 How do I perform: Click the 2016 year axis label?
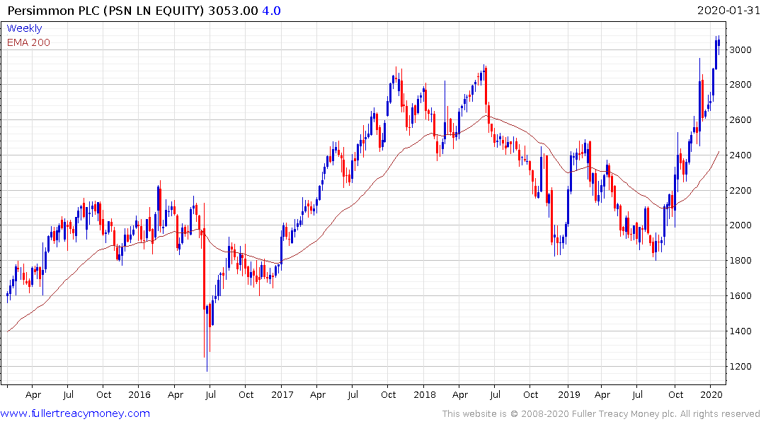click(139, 395)
